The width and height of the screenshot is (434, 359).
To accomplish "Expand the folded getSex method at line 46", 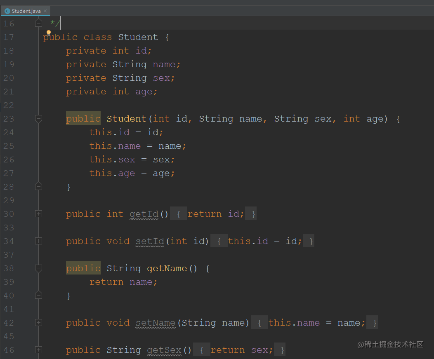I will point(38,350).
